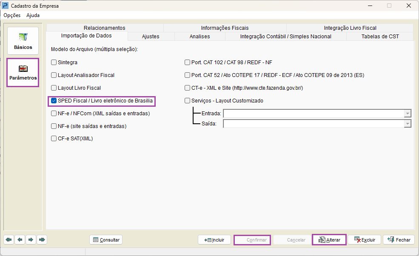Go to the next record arrow
Image resolution: width=419 pixels, height=256 pixels.
click(31, 240)
